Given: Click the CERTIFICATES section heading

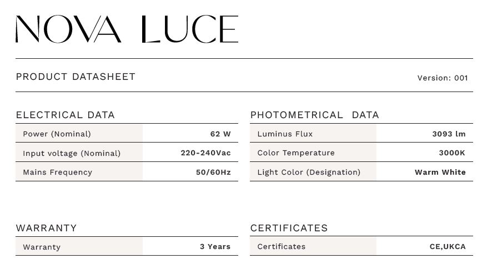Looking at the screenshot, I should 289,228.
